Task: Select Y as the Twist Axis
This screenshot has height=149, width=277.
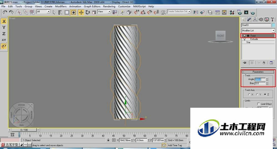Action: 257,94
